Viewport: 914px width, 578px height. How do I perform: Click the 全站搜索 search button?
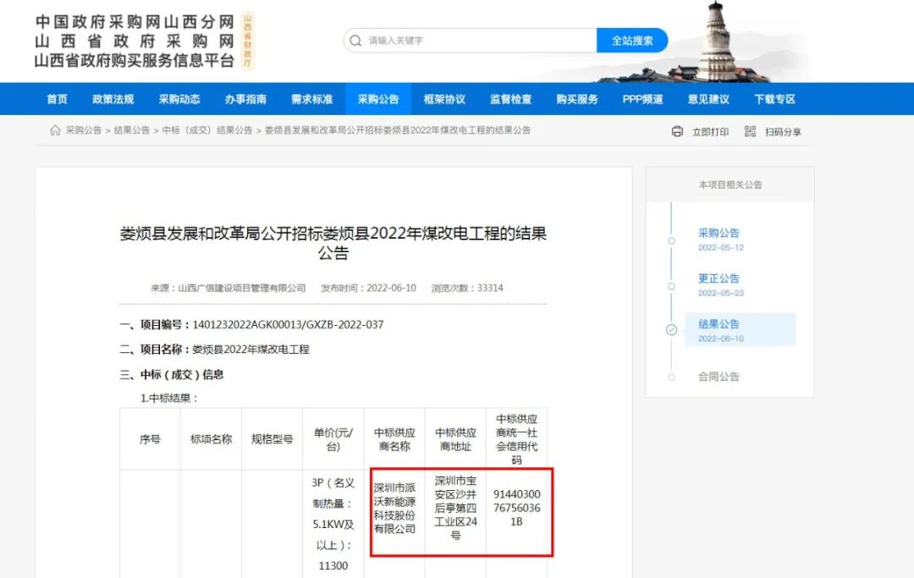[632, 41]
